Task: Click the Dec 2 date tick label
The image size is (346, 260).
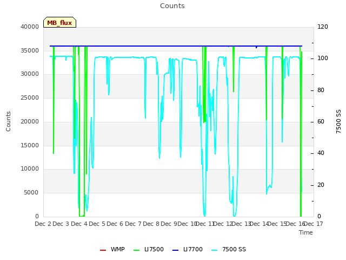Action: (43, 224)
